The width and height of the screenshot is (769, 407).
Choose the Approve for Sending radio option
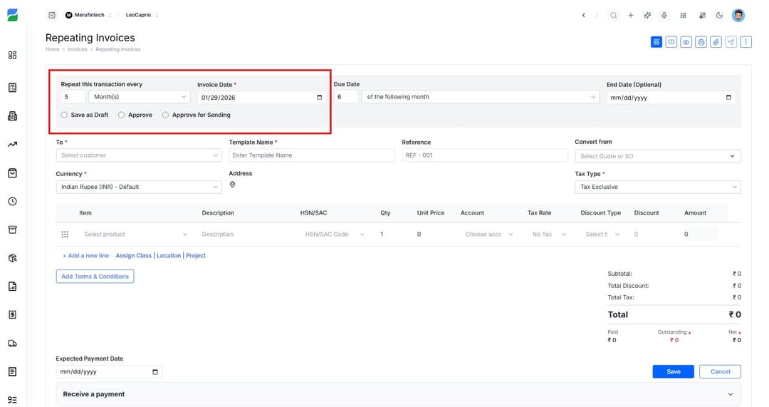pyautogui.click(x=166, y=115)
